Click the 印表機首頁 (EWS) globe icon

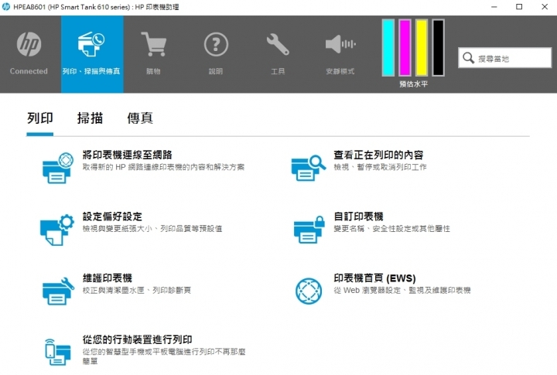click(309, 291)
